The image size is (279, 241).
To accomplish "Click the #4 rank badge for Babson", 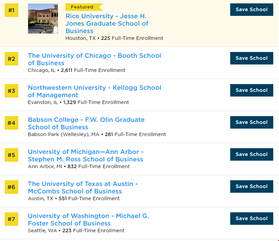I will (x=12, y=123).
